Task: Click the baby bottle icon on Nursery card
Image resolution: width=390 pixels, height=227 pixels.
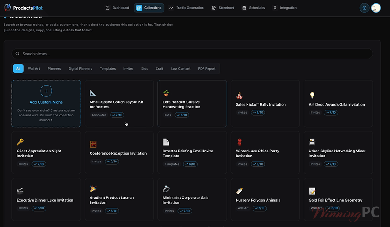Action: click(x=239, y=191)
